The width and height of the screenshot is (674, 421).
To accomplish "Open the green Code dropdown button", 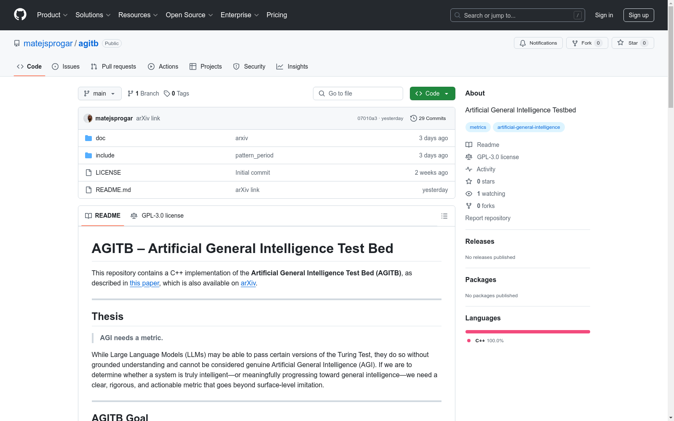I will click(432, 93).
